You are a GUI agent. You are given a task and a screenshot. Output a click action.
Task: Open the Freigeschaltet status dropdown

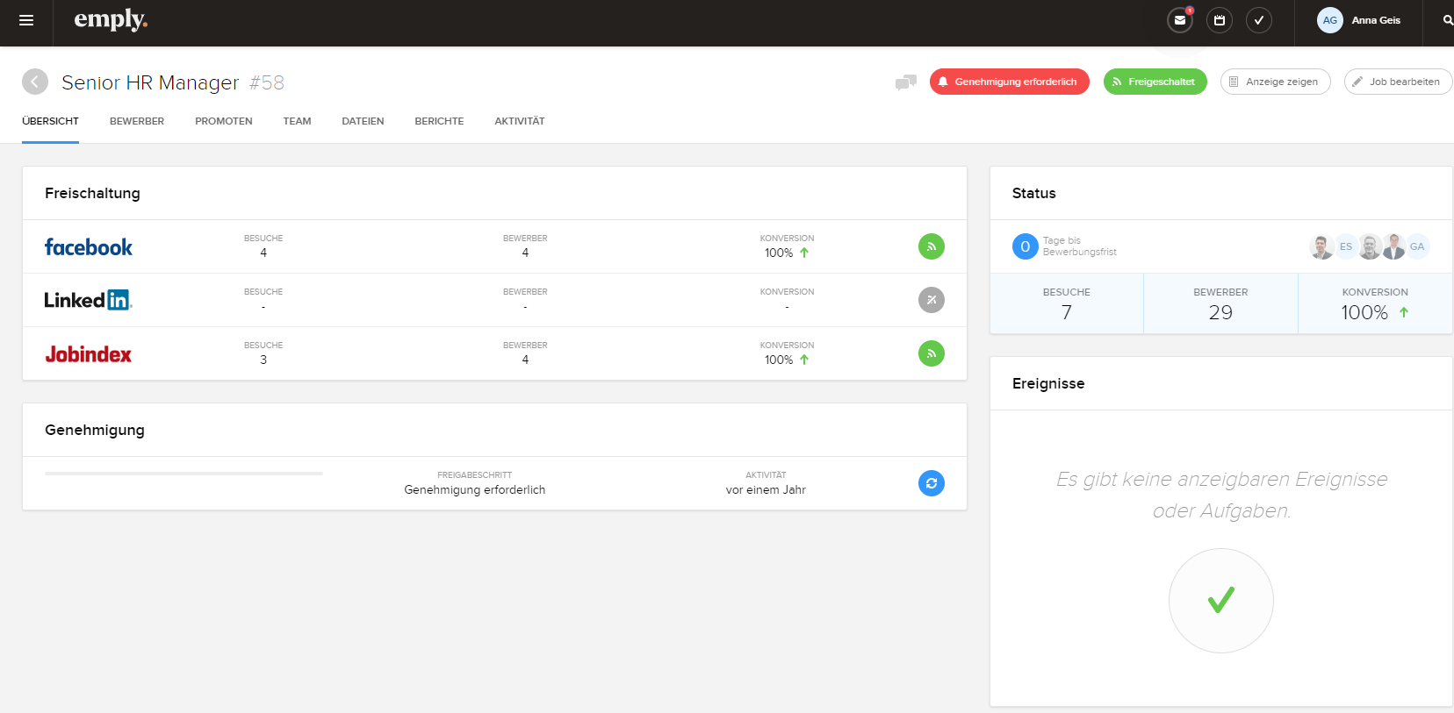1155,82
